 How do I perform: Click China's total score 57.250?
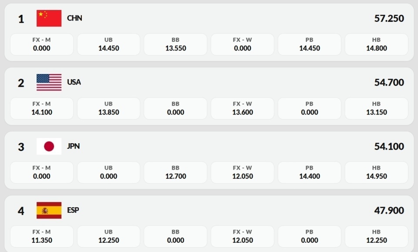point(389,19)
